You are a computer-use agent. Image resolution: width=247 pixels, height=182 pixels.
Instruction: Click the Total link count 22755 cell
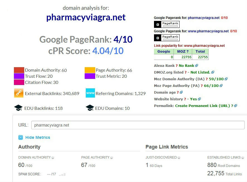pyautogui.click(x=200, y=57)
